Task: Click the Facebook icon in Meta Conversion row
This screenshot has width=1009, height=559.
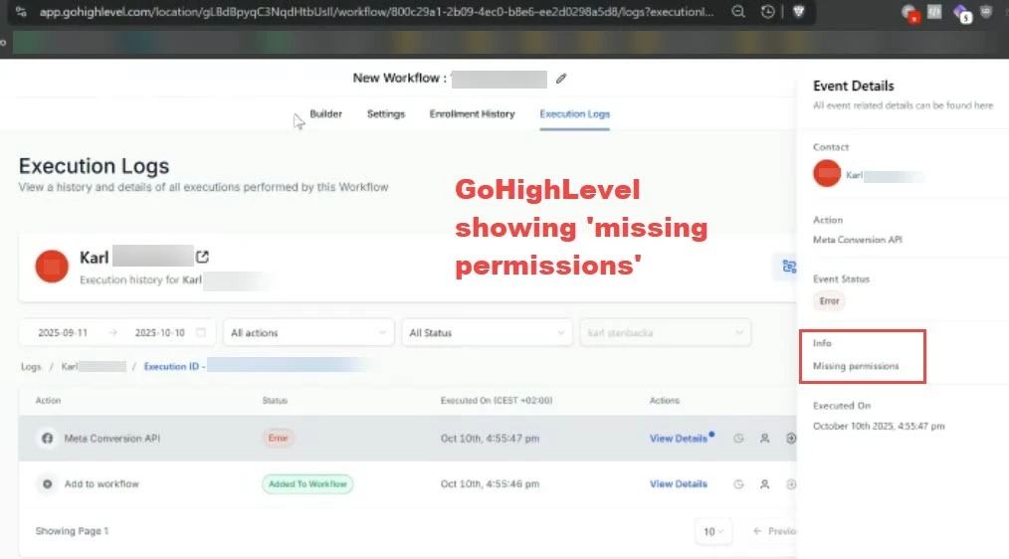Action: coord(47,438)
